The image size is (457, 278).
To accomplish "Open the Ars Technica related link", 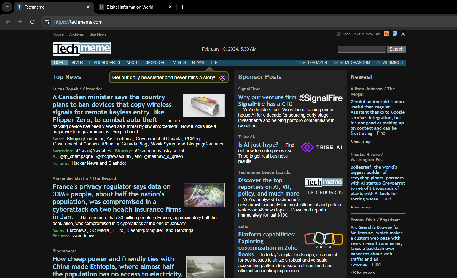I will (x=120, y=139).
